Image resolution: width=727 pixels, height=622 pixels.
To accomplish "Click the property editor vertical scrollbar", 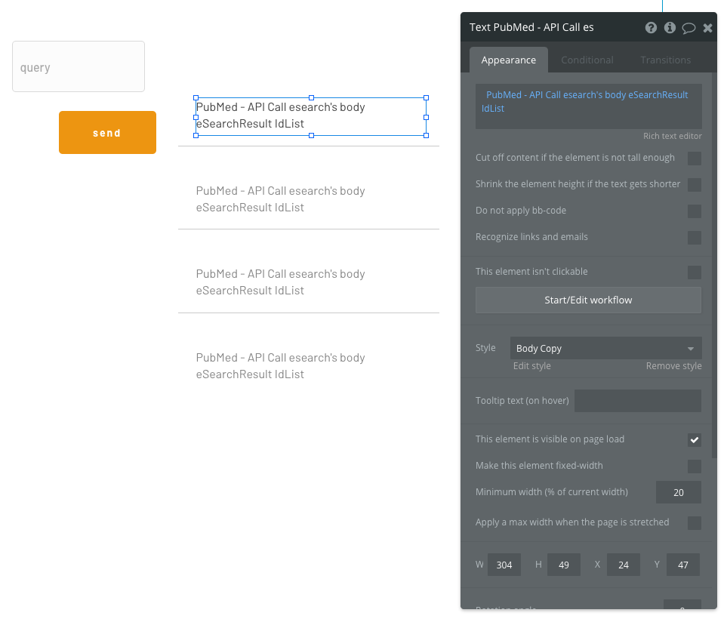I will [x=714, y=266].
